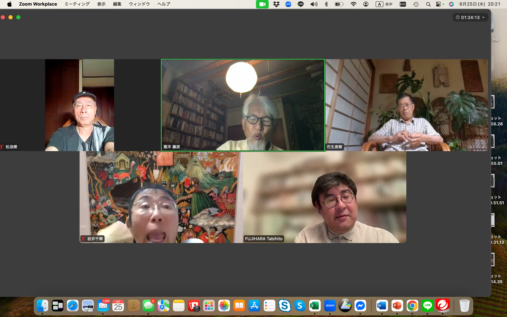The width and height of the screenshot is (507, 317).
Task: Open Books from the Dock
Action: coord(239,306)
